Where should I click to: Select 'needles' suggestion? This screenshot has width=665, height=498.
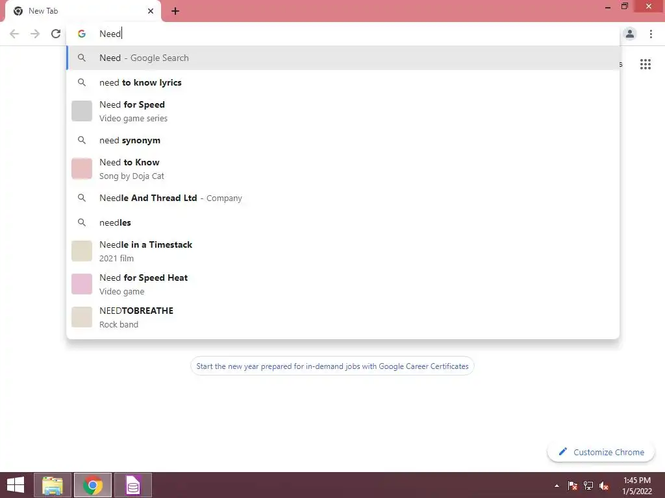click(343, 222)
